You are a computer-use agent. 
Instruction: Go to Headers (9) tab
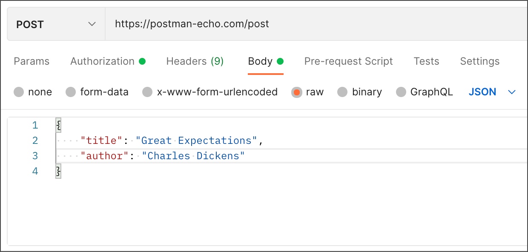pos(195,61)
